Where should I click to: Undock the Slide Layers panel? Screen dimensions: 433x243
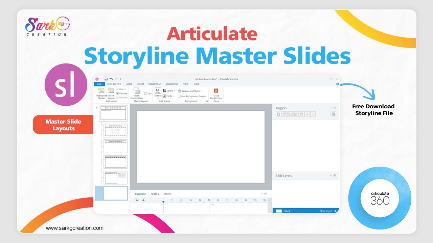pos(335,175)
